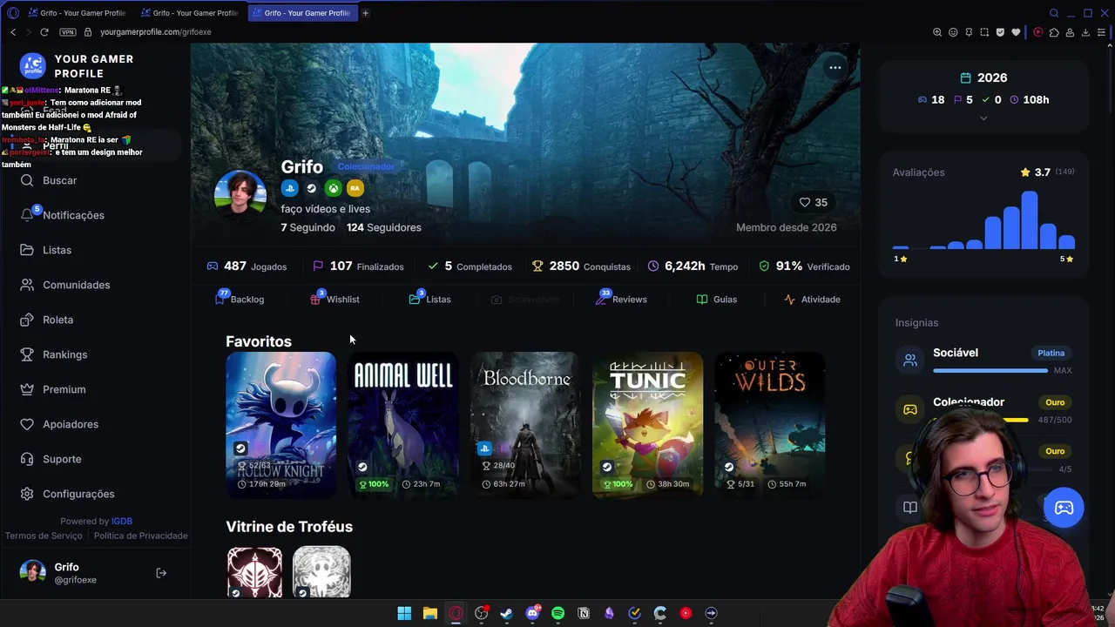Open the Bloodborne favorite cover

pyautogui.click(x=525, y=425)
